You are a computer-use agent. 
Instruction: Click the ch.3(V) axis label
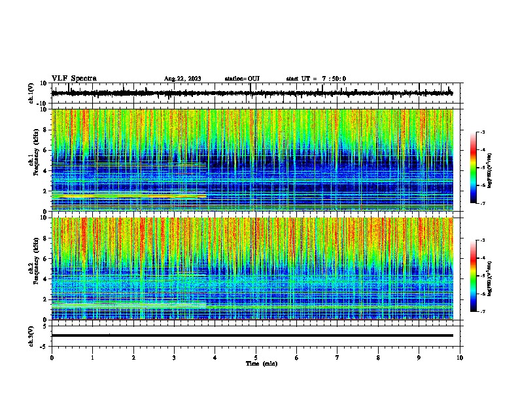coord(31,337)
